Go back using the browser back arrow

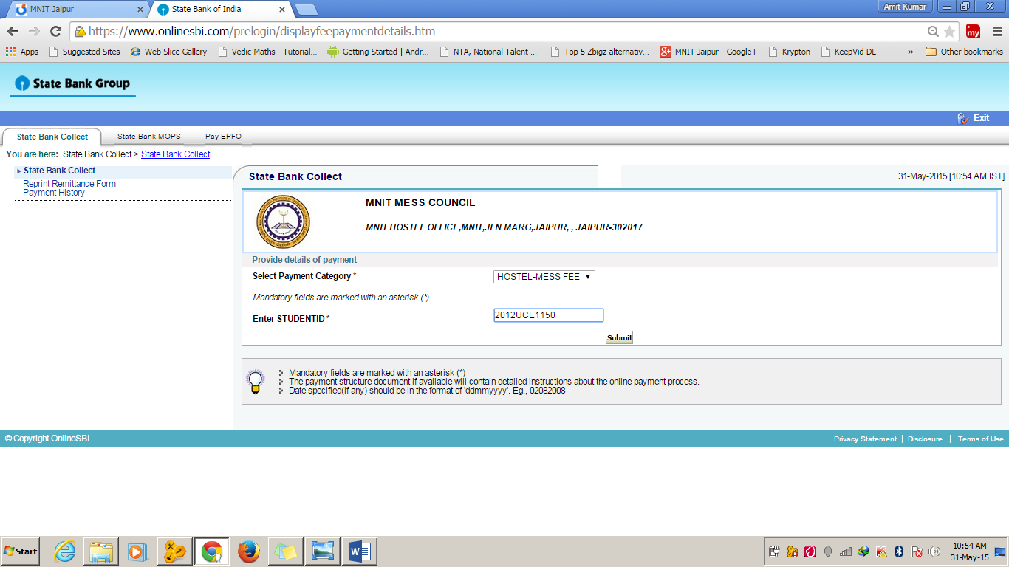coord(13,32)
